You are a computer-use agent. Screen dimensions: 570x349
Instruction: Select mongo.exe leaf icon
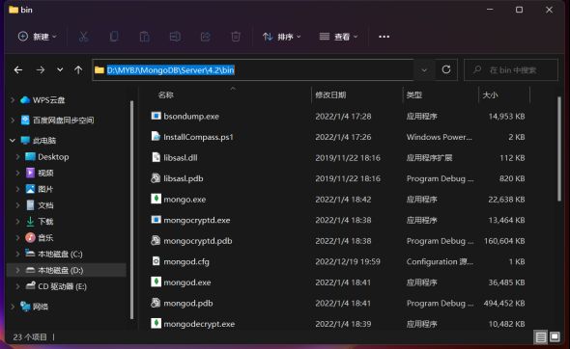[x=156, y=199]
